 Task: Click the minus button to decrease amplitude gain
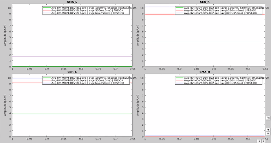coord(268,134)
